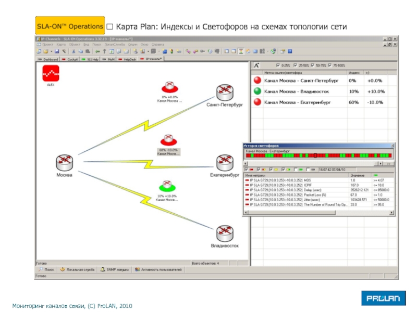
Task: Close the История светофоров window
Action: [x=393, y=146]
